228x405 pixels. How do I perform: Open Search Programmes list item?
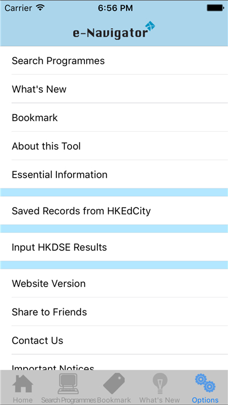pos(114,61)
